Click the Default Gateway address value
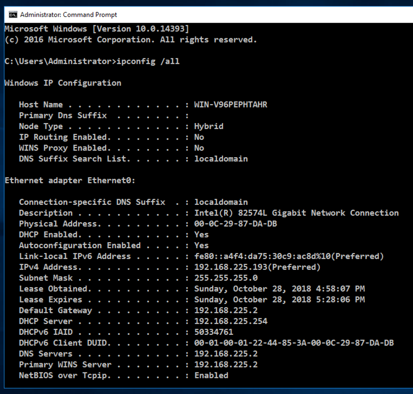Screen dimensions: 413x394 tap(226, 311)
